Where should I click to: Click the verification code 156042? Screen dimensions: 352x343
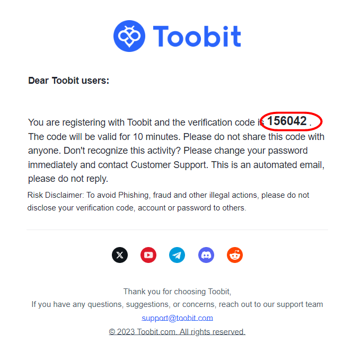[x=287, y=121]
